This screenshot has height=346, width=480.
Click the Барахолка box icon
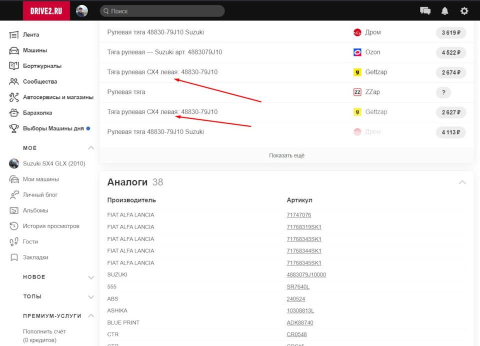coord(14,112)
